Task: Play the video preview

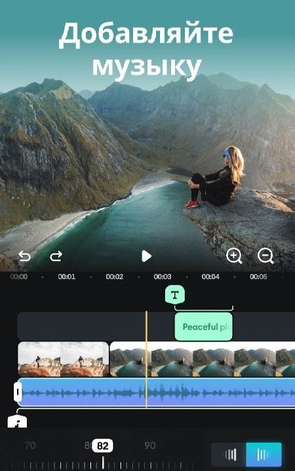Action: point(146,256)
